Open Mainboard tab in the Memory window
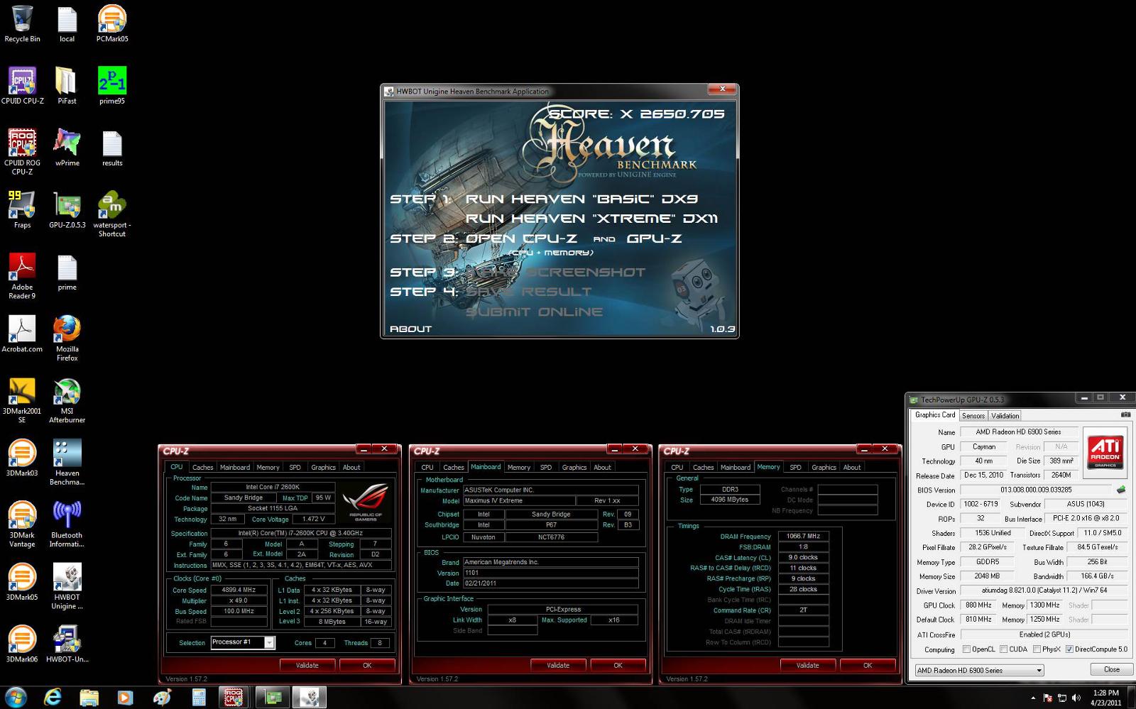The width and height of the screenshot is (1136, 709). 736,467
